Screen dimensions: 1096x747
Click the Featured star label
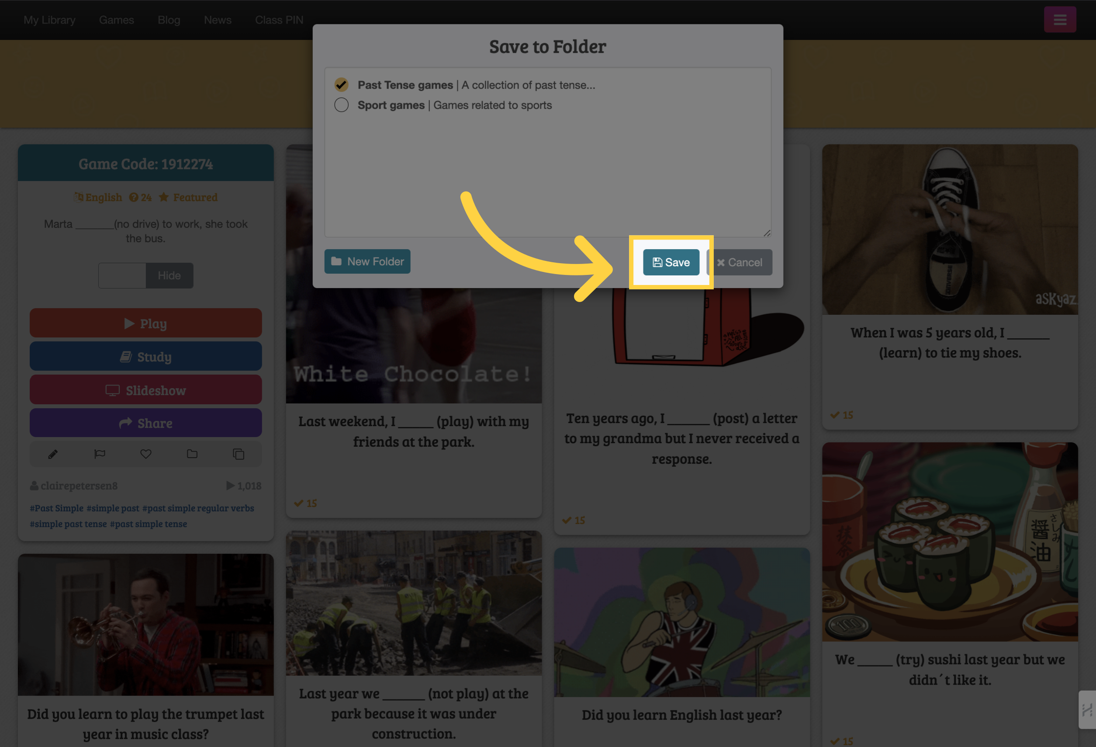[x=188, y=197]
